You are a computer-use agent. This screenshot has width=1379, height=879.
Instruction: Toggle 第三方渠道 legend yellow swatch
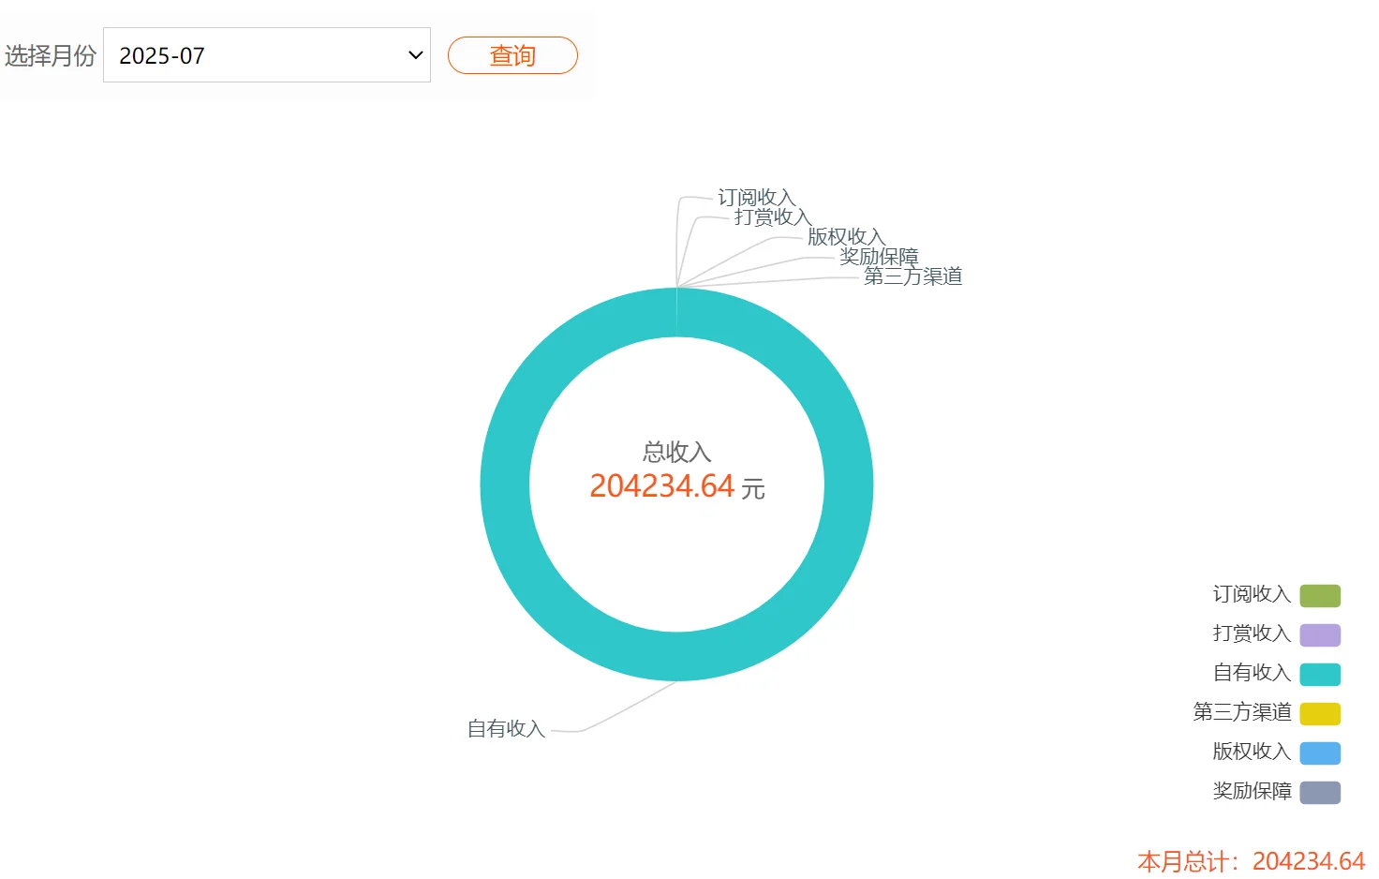1320,713
